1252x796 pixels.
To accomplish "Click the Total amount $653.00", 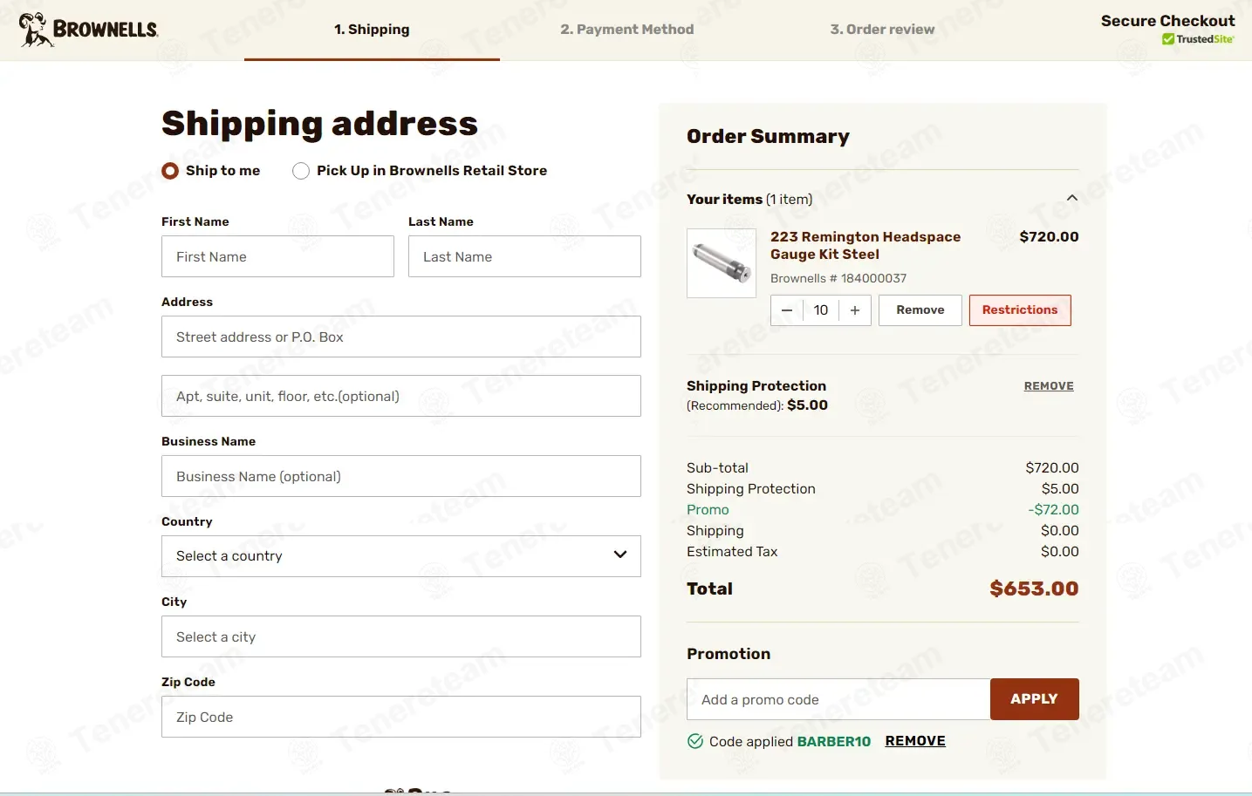I will [1034, 589].
